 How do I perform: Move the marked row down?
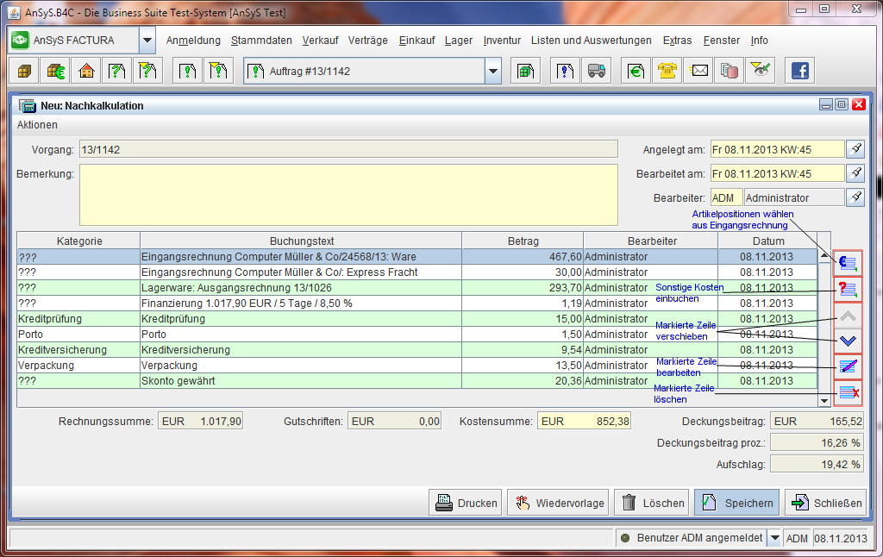[x=848, y=341]
